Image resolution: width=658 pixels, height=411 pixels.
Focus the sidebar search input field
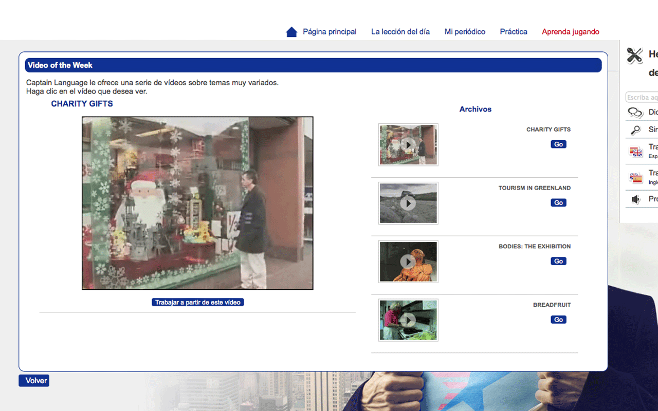pyautogui.click(x=642, y=97)
